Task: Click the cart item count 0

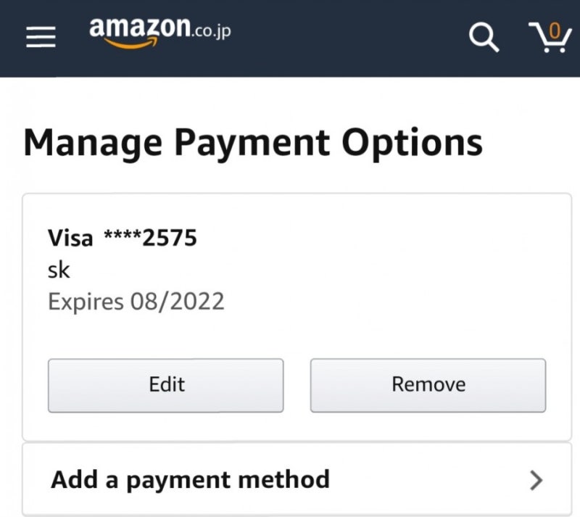Action: pos(555,30)
